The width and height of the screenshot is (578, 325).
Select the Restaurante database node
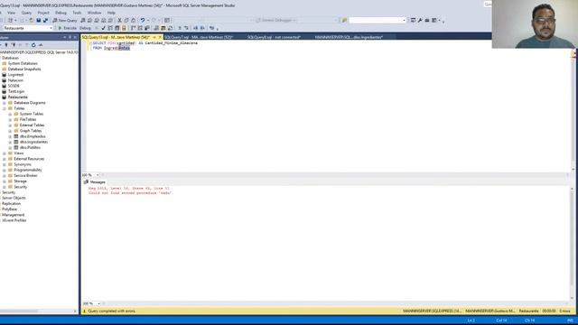pos(18,97)
